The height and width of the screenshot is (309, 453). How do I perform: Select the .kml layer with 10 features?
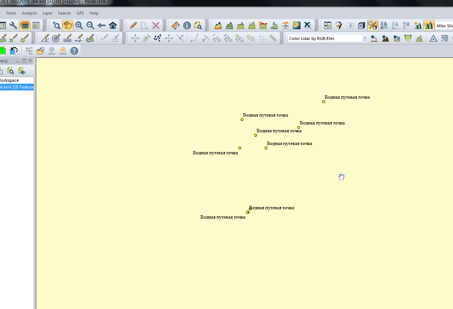[17, 87]
